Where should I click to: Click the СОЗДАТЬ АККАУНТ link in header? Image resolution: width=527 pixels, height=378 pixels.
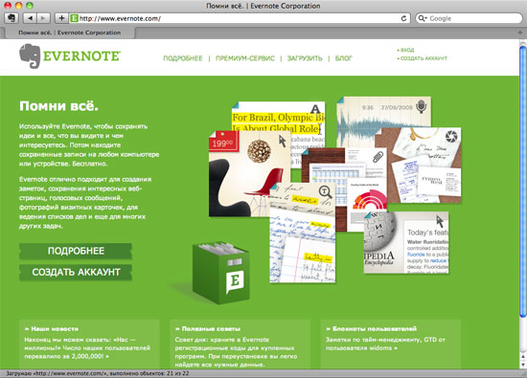(423, 58)
